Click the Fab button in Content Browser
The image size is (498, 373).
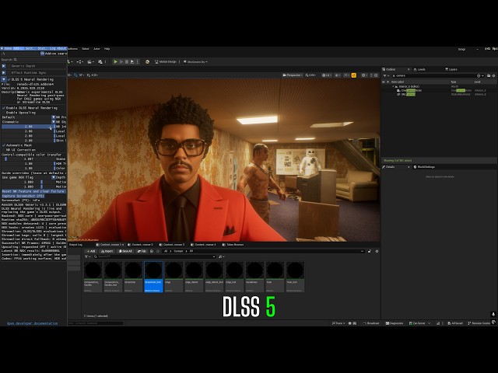142,251
